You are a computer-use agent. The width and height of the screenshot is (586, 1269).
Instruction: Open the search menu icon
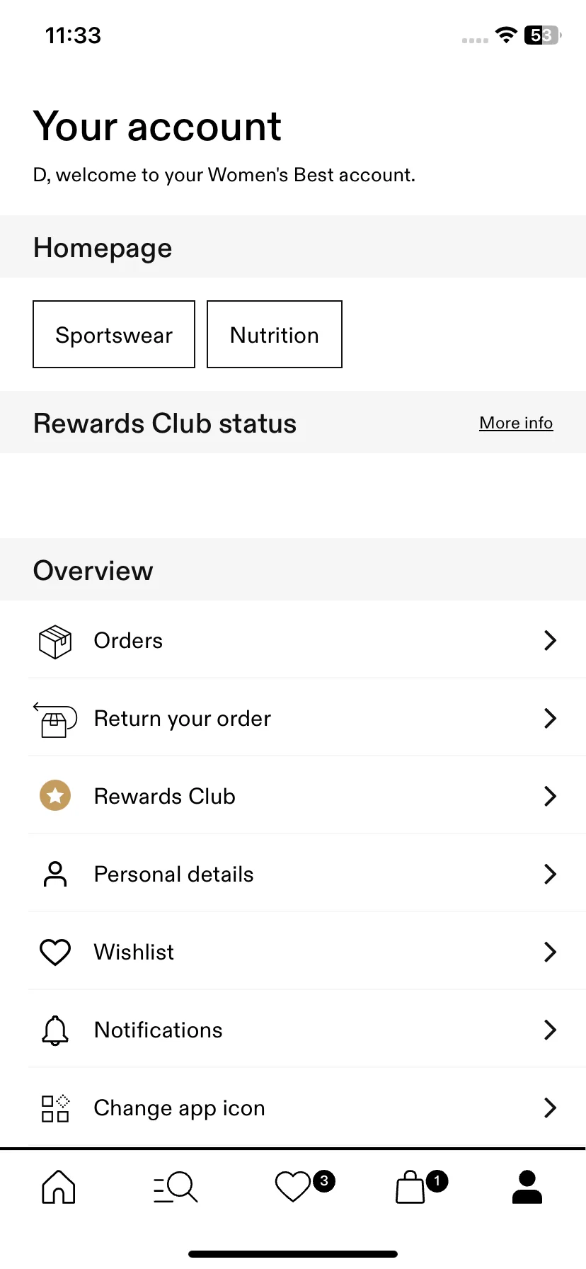176,1187
